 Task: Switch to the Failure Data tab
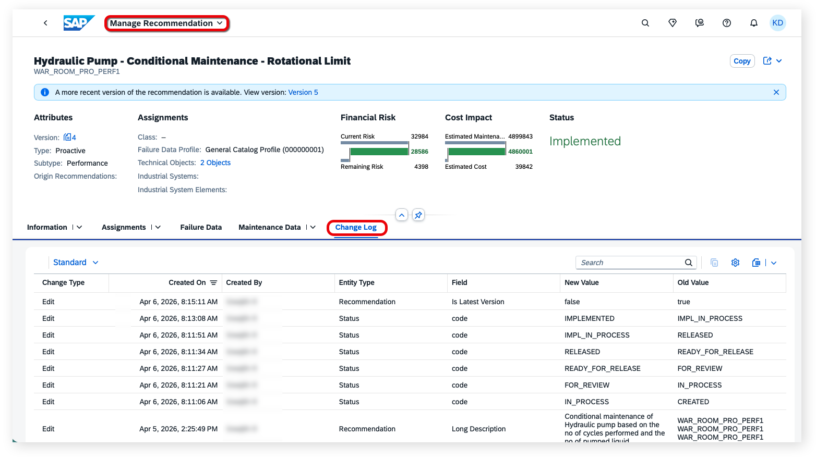(201, 227)
